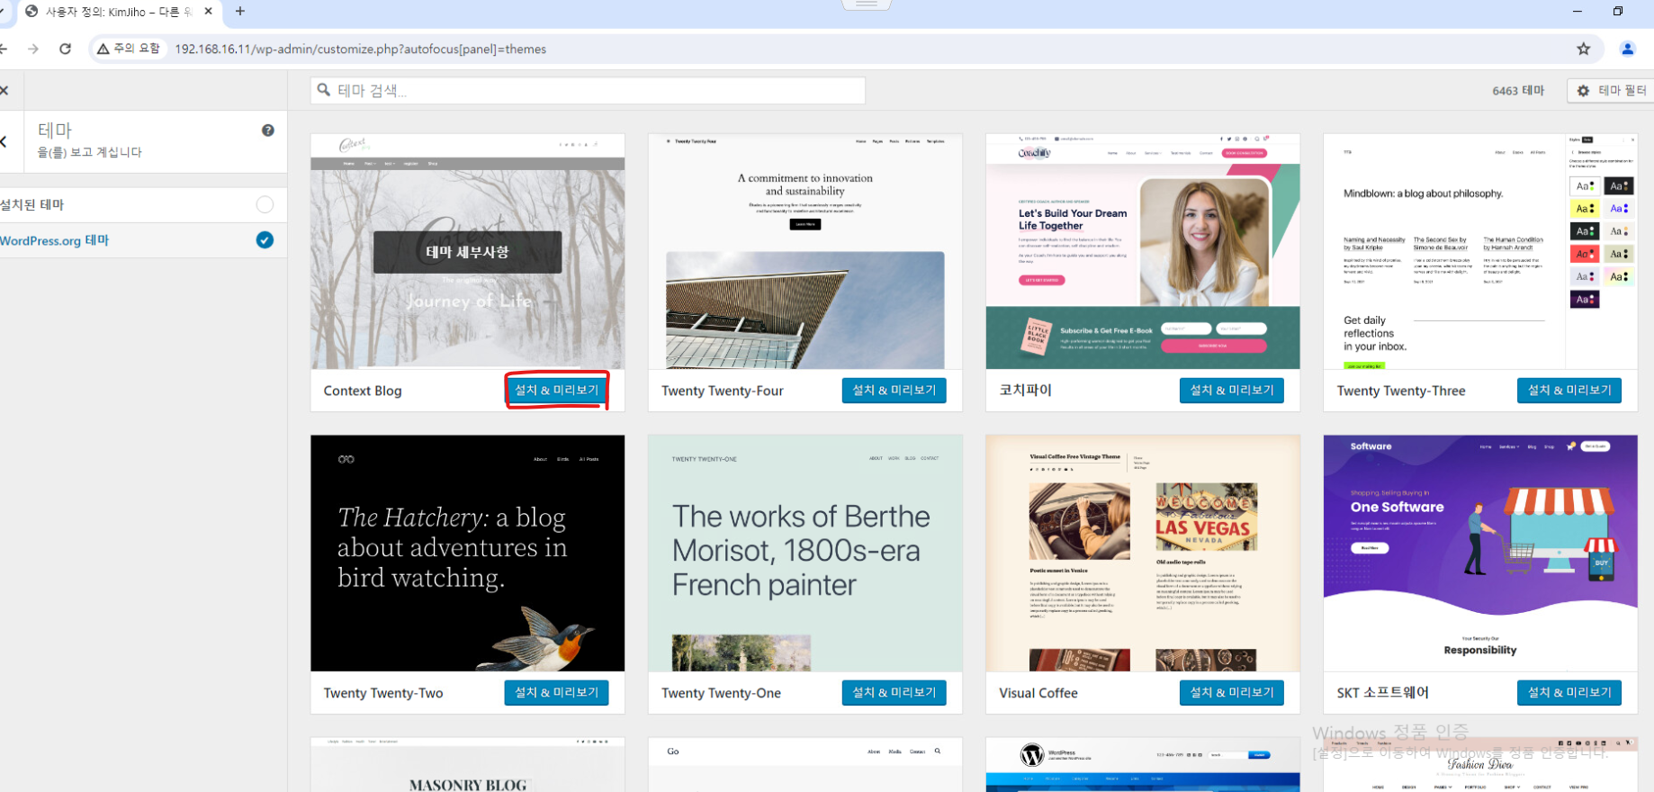This screenshot has height=792, width=1654.
Task: Restore the browser window size
Action: click(1618, 12)
